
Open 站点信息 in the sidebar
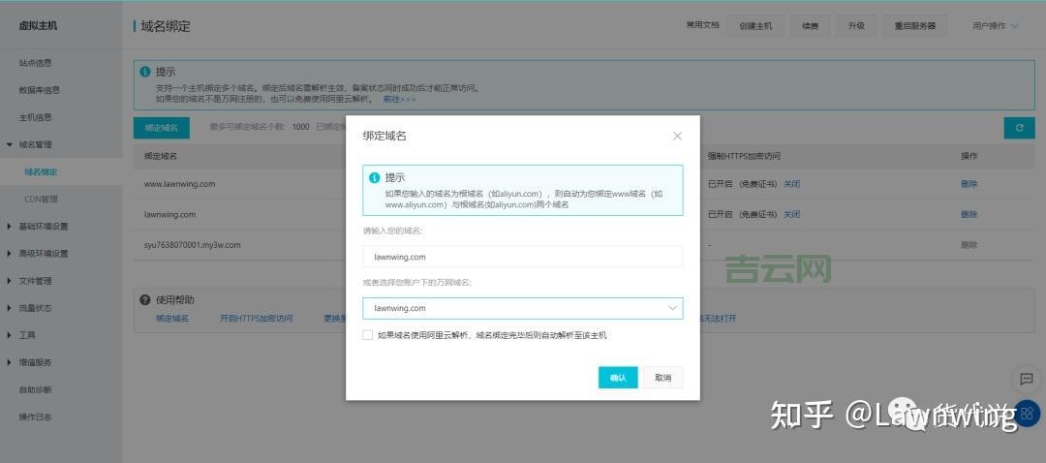(x=36, y=63)
